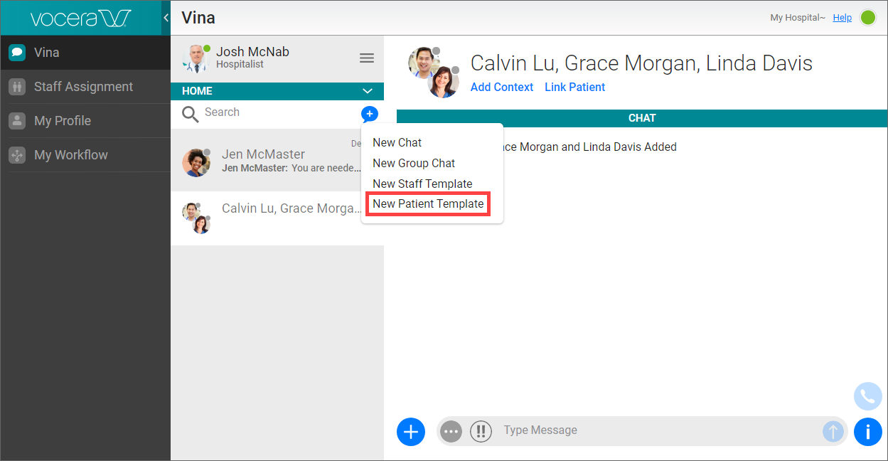The width and height of the screenshot is (888, 461).
Task: Open the blue info icon
Action: tap(867, 431)
